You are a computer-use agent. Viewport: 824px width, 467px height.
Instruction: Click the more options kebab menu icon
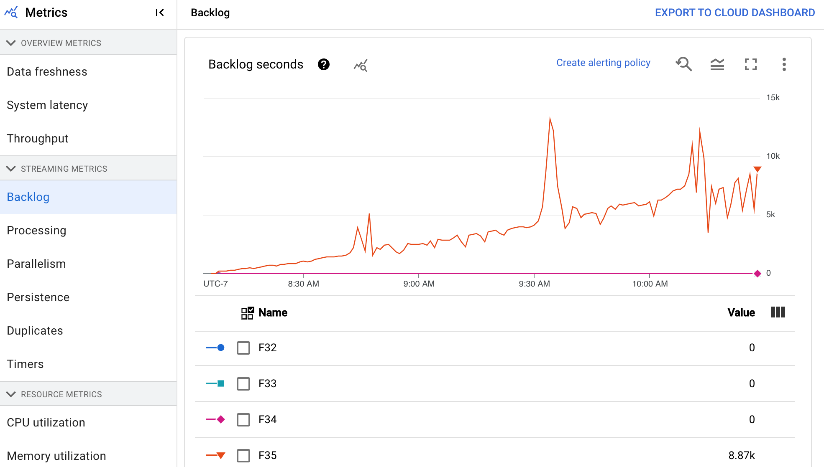click(783, 64)
